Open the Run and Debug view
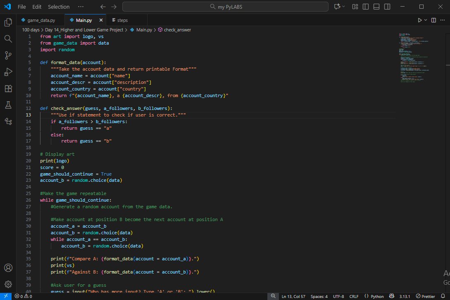 (8, 72)
